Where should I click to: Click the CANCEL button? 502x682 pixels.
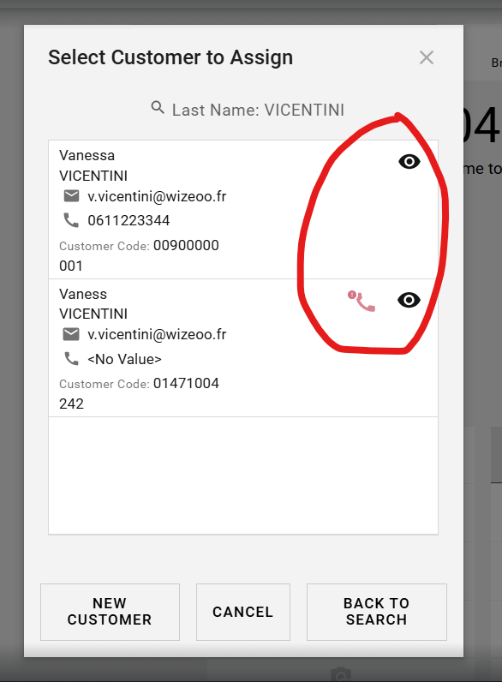[x=243, y=612]
